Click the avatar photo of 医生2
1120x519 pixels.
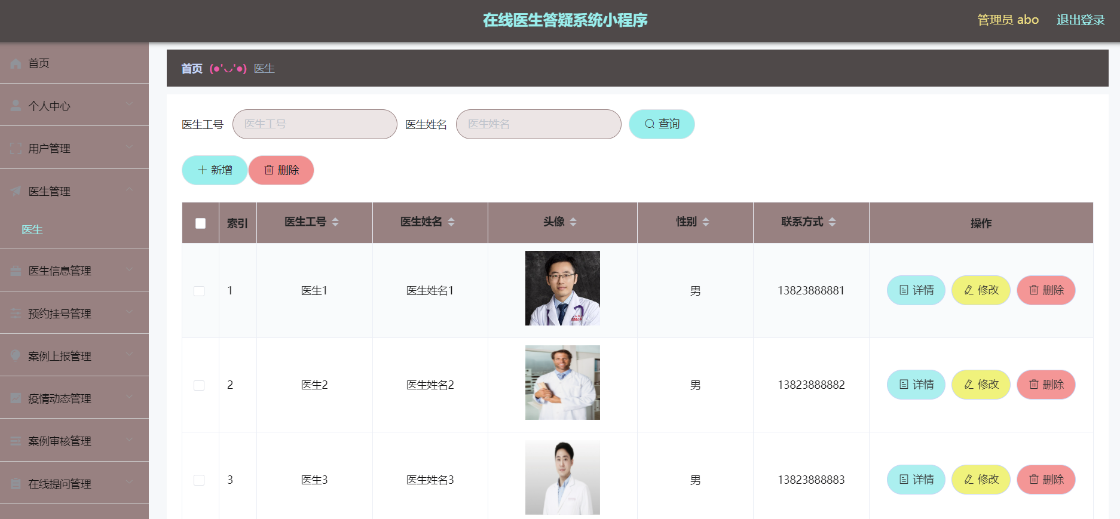point(562,383)
